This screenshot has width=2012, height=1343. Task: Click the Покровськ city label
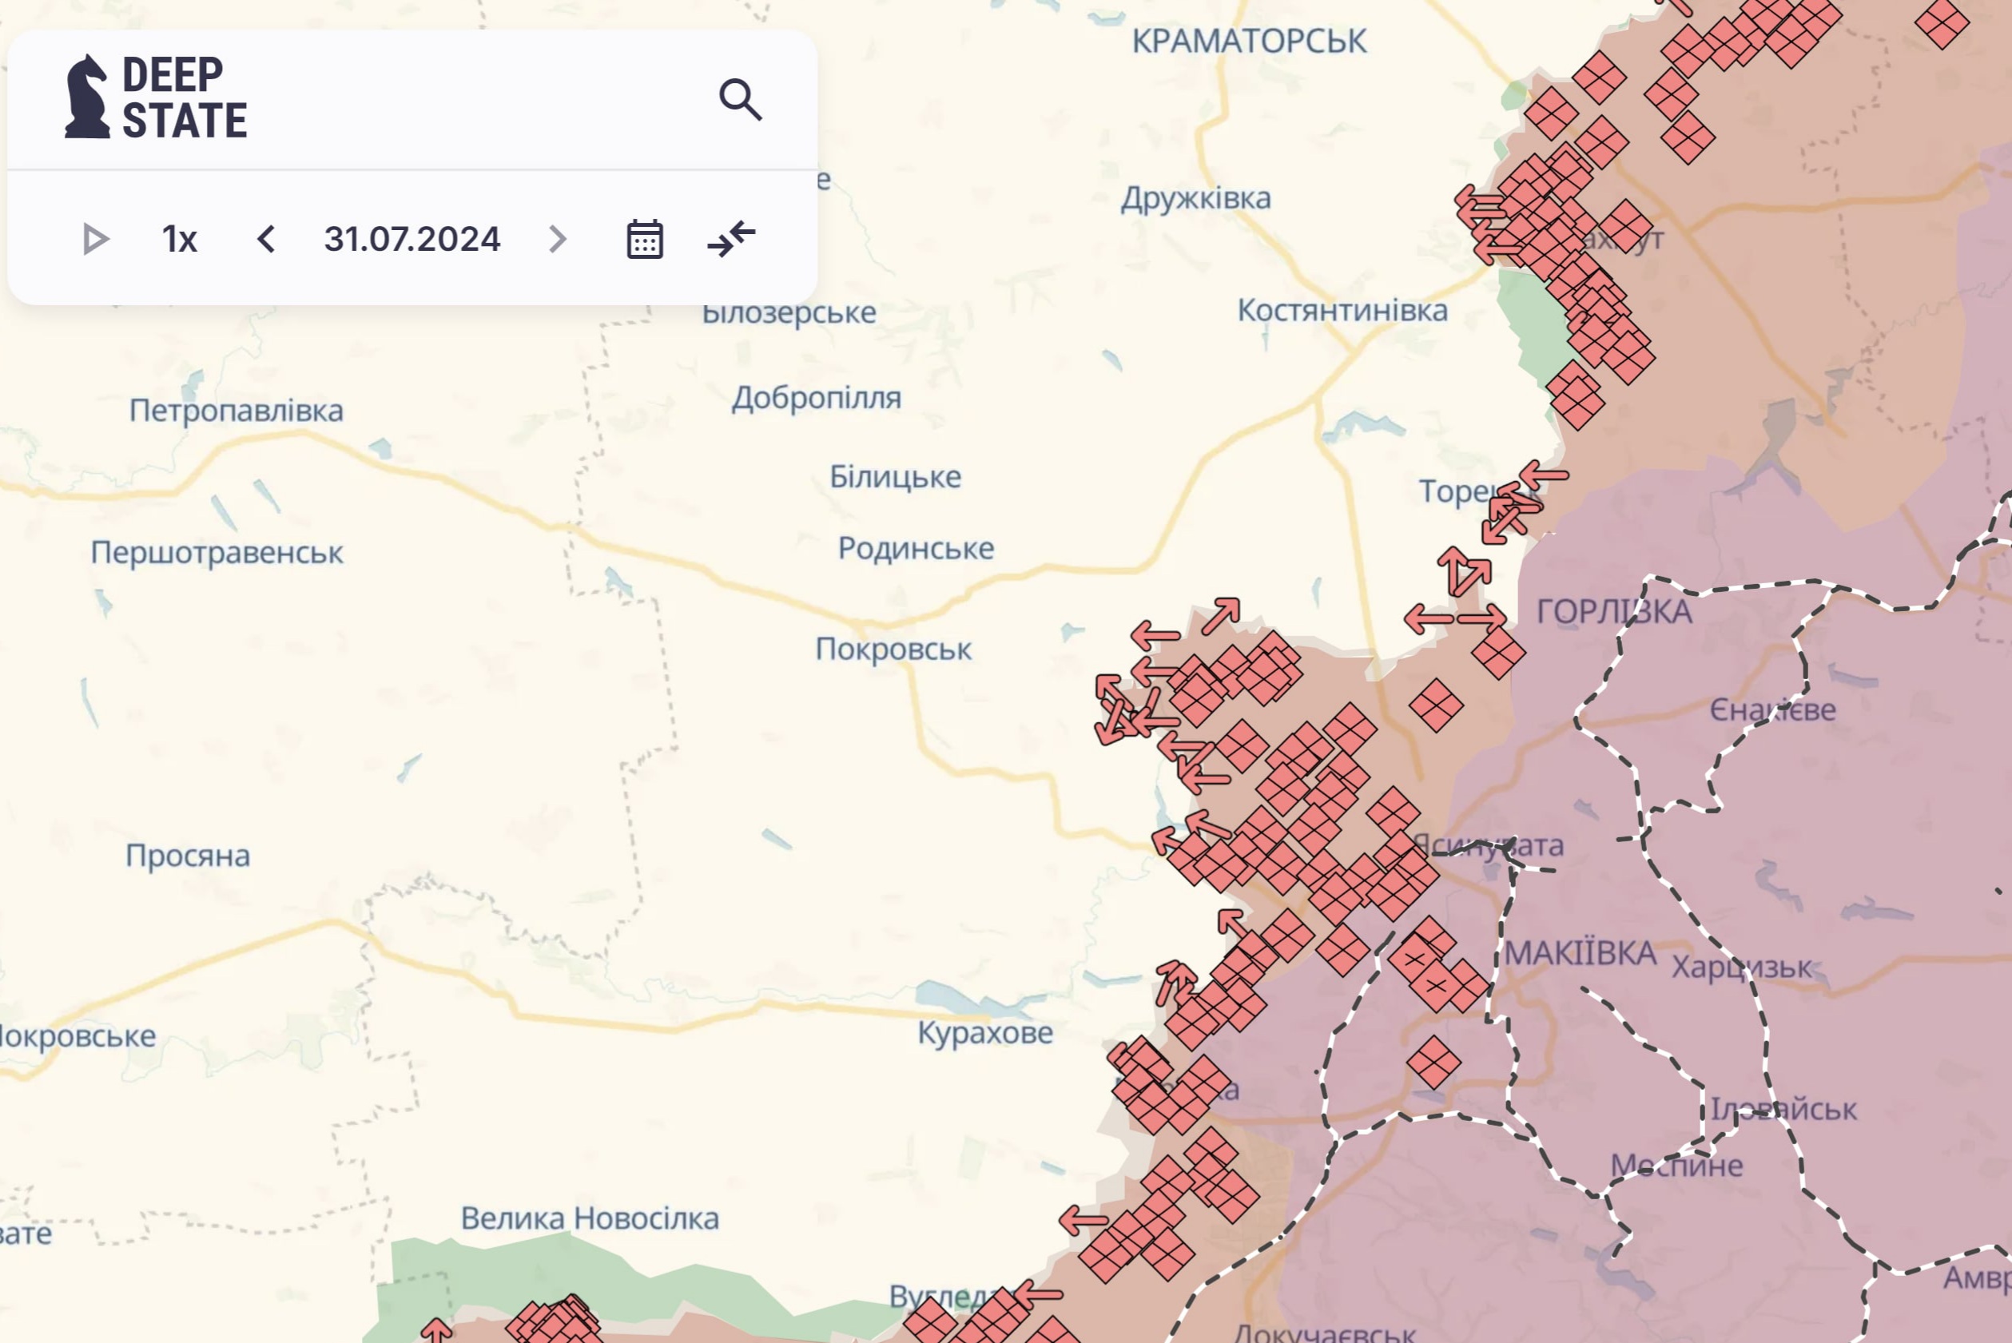893,650
